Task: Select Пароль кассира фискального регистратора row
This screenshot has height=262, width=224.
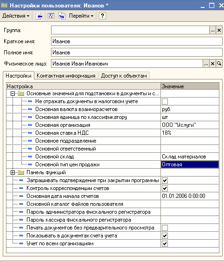Action: point(113,220)
